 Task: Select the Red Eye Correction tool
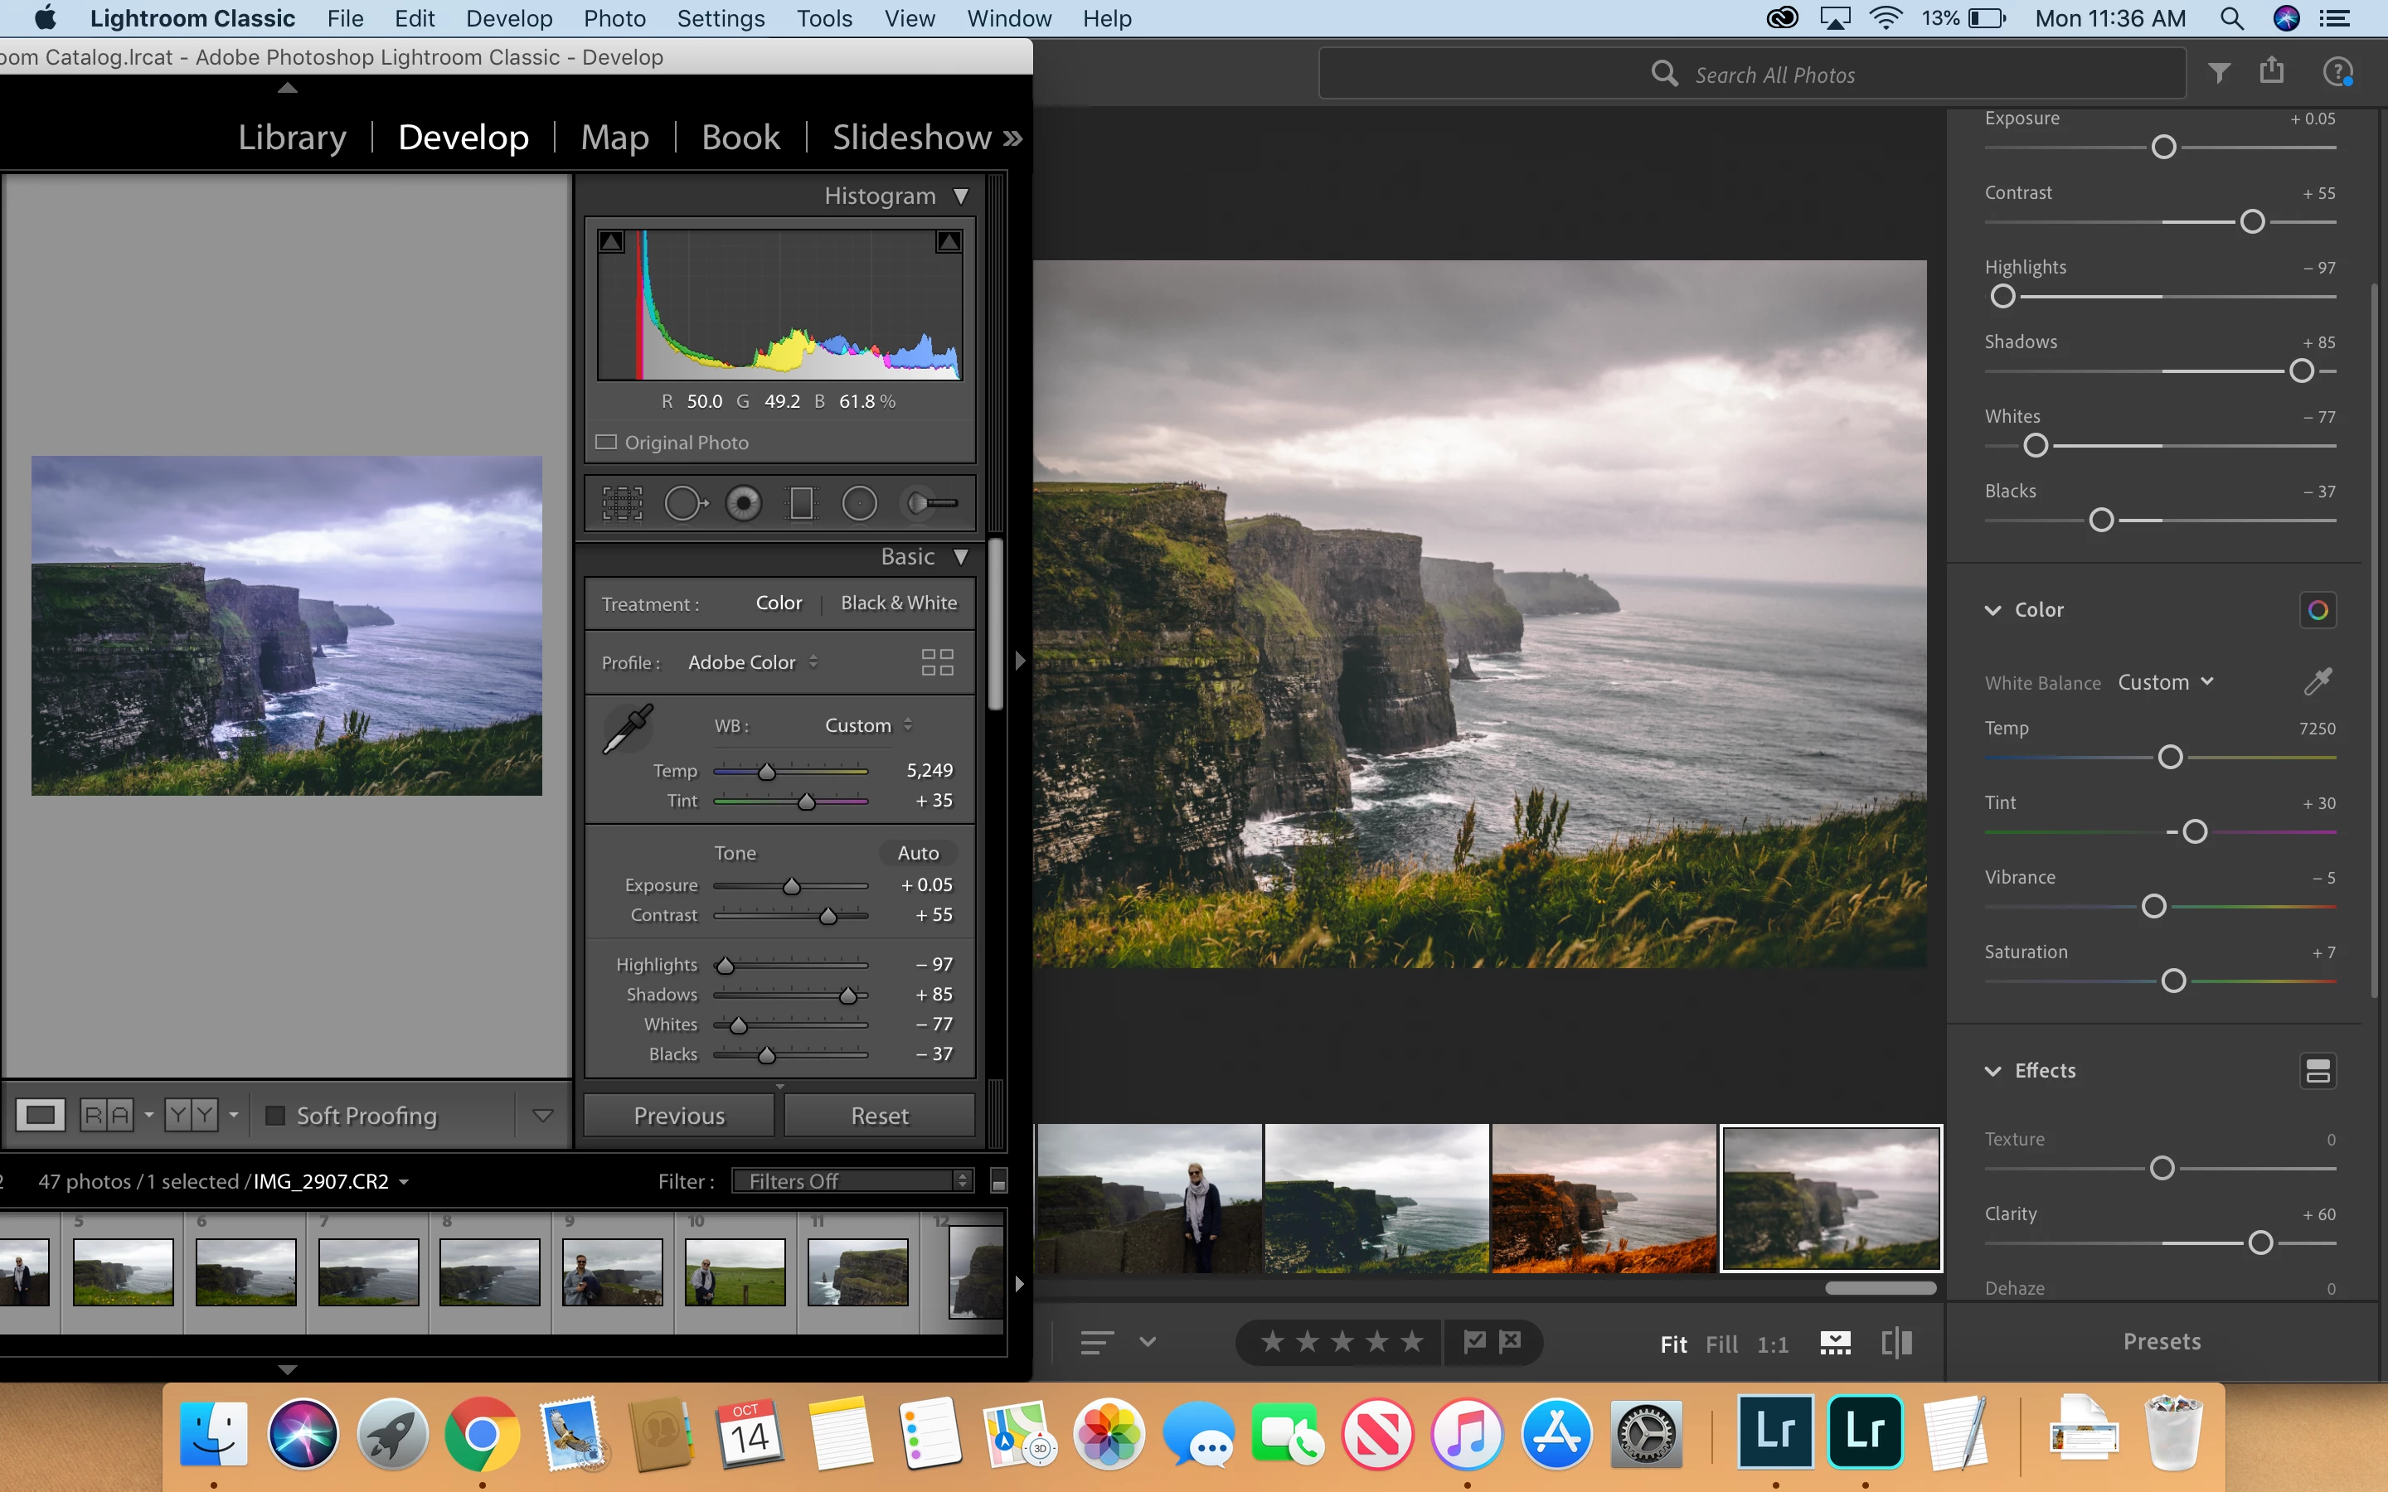pyautogui.click(x=743, y=503)
